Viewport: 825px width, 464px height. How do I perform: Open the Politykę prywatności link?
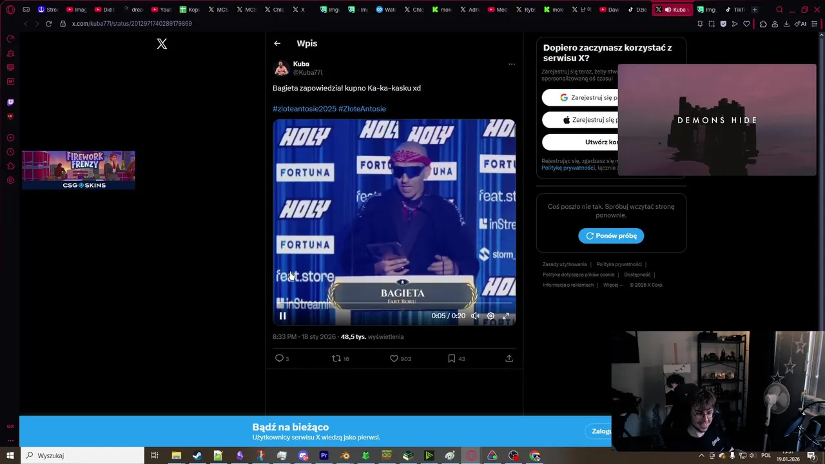click(568, 168)
